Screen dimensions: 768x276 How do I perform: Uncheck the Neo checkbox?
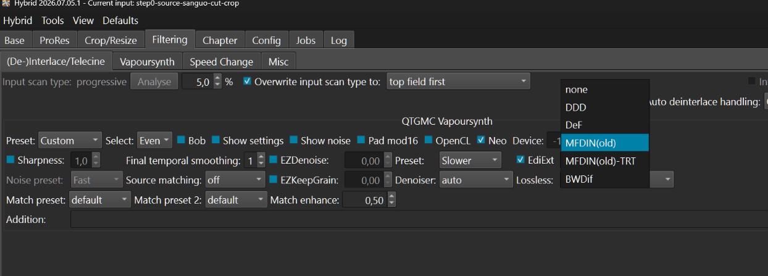(x=481, y=140)
